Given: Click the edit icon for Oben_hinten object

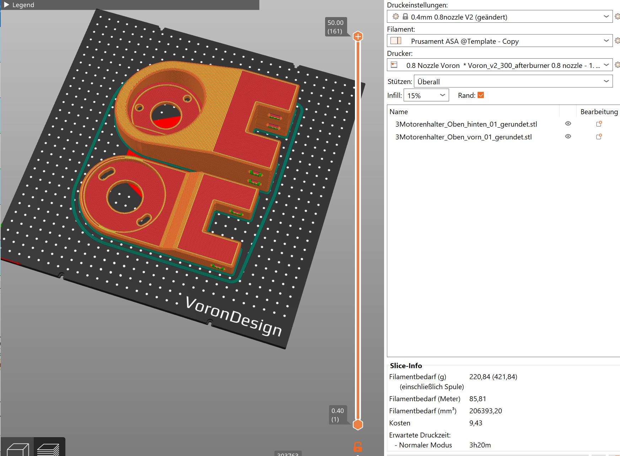Looking at the screenshot, I should click(599, 124).
